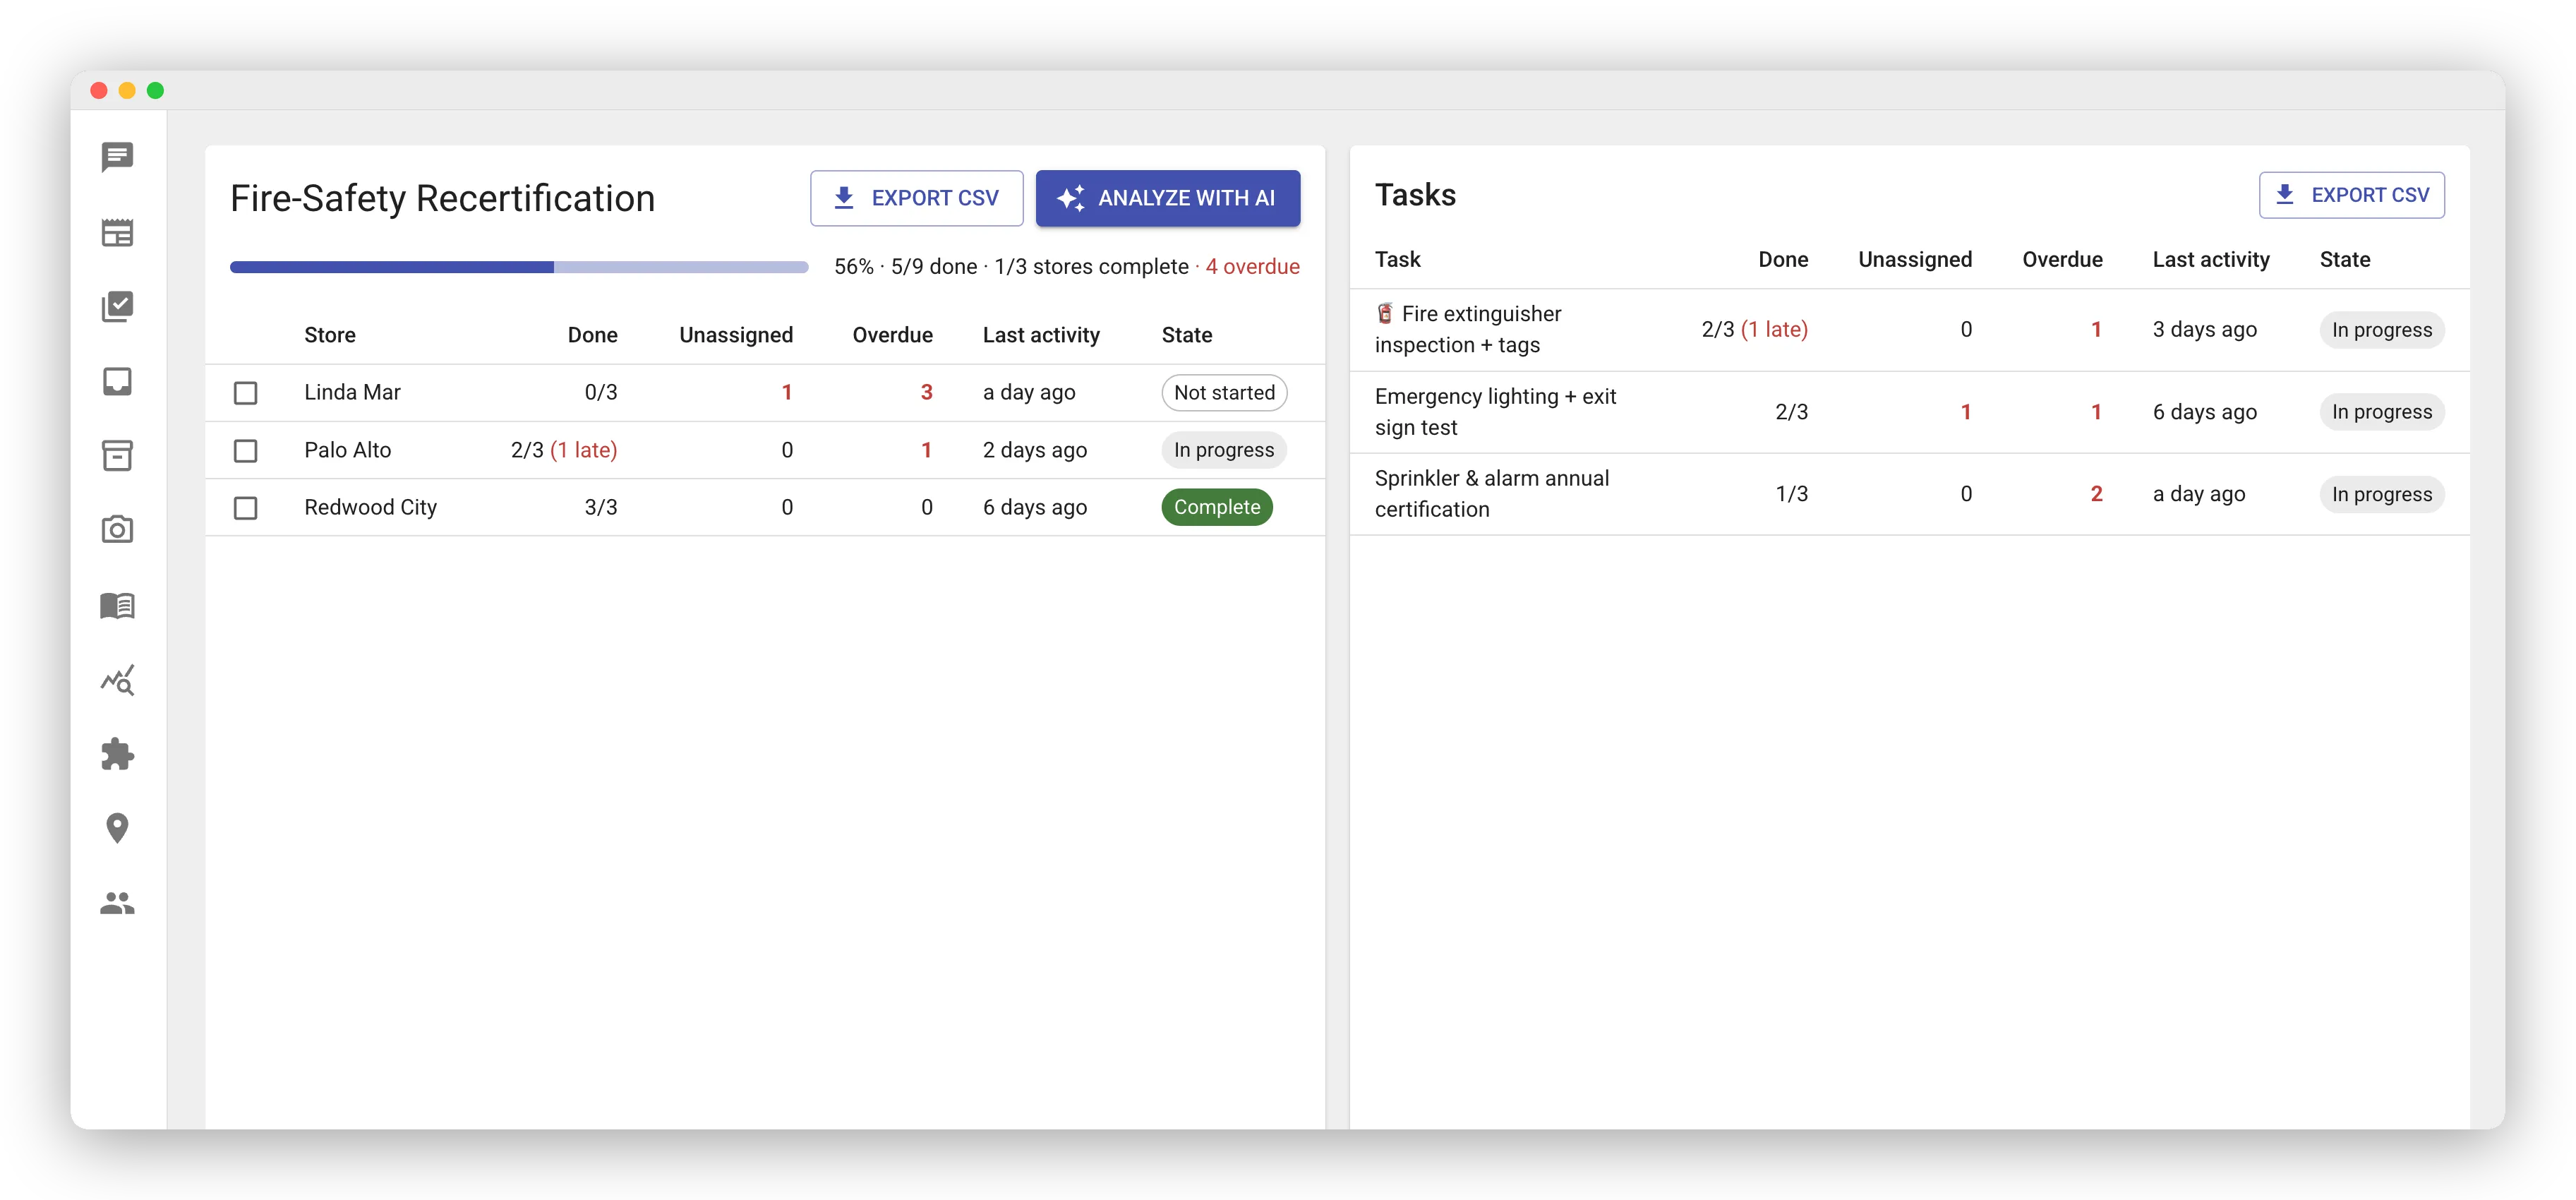Click the Analyze with AI button

[x=1167, y=198]
